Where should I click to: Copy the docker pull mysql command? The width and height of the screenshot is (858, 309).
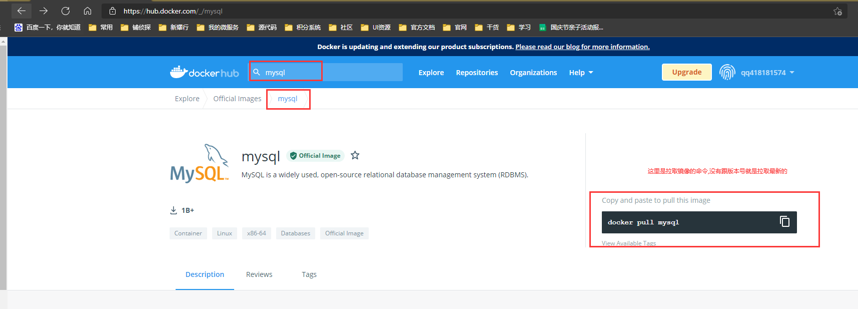[x=784, y=221]
